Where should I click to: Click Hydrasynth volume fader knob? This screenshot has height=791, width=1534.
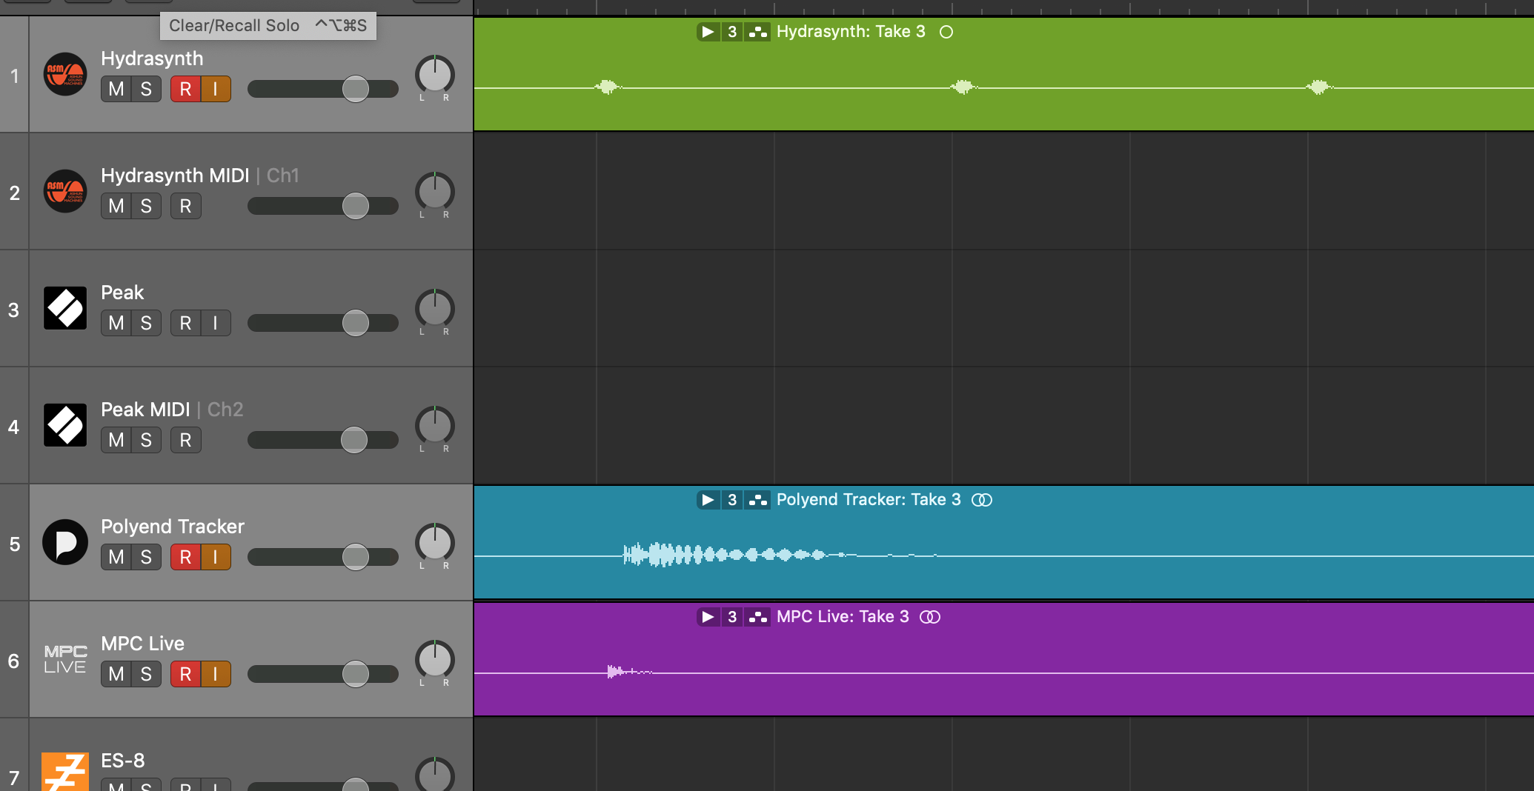coord(356,89)
